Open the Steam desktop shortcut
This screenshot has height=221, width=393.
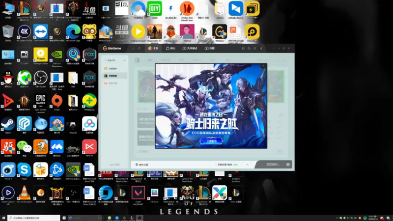(x=8, y=125)
